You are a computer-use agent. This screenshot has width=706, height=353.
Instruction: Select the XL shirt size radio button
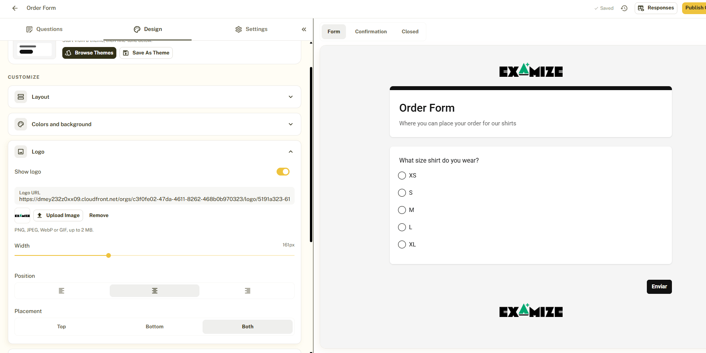pos(402,244)
